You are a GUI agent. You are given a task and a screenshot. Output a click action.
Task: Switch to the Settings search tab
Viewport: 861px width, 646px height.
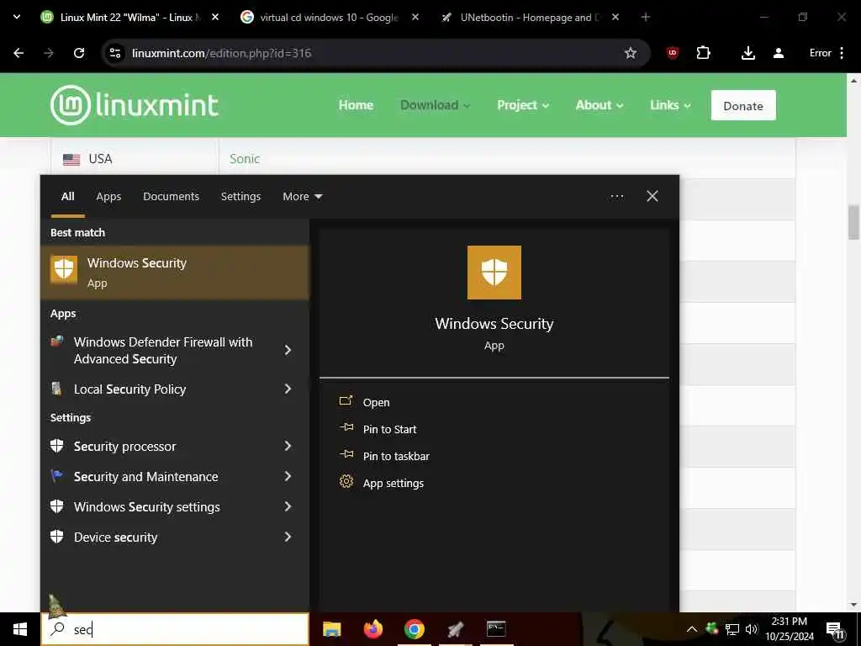pos(240,196)
